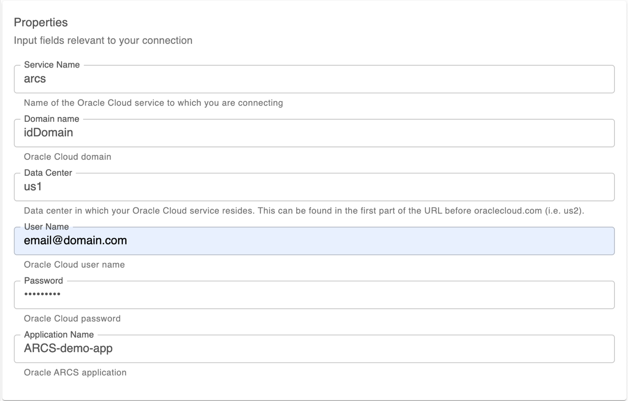The image size is (628, 401).
Task: Click the Data Center input field
Action: point(314,187)
